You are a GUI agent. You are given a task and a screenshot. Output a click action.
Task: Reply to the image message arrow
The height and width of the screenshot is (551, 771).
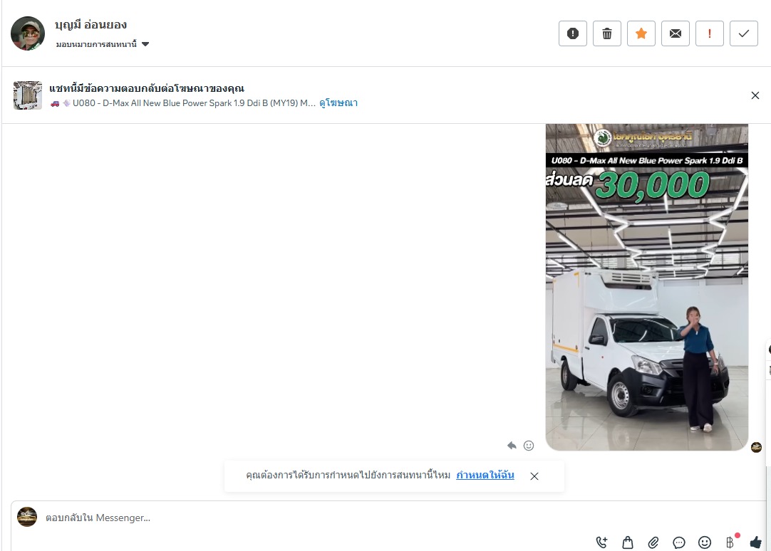512,446
